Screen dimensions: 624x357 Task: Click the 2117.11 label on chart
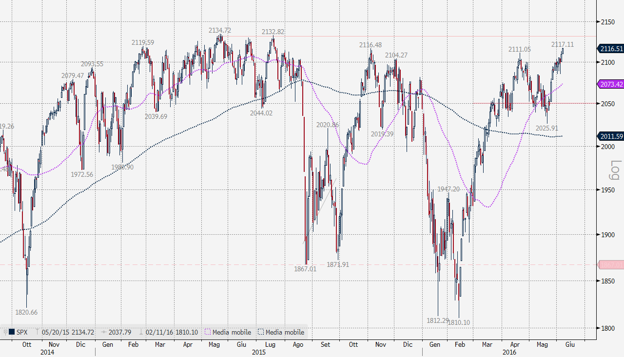pos(563,44)
